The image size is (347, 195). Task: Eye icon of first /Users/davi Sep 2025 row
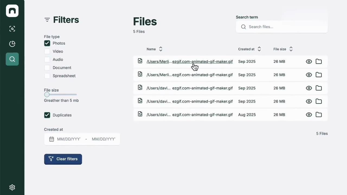309,88
